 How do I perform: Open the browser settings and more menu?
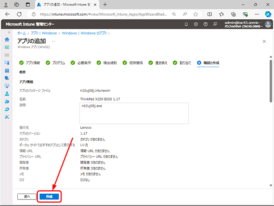(x=257, y=14)
